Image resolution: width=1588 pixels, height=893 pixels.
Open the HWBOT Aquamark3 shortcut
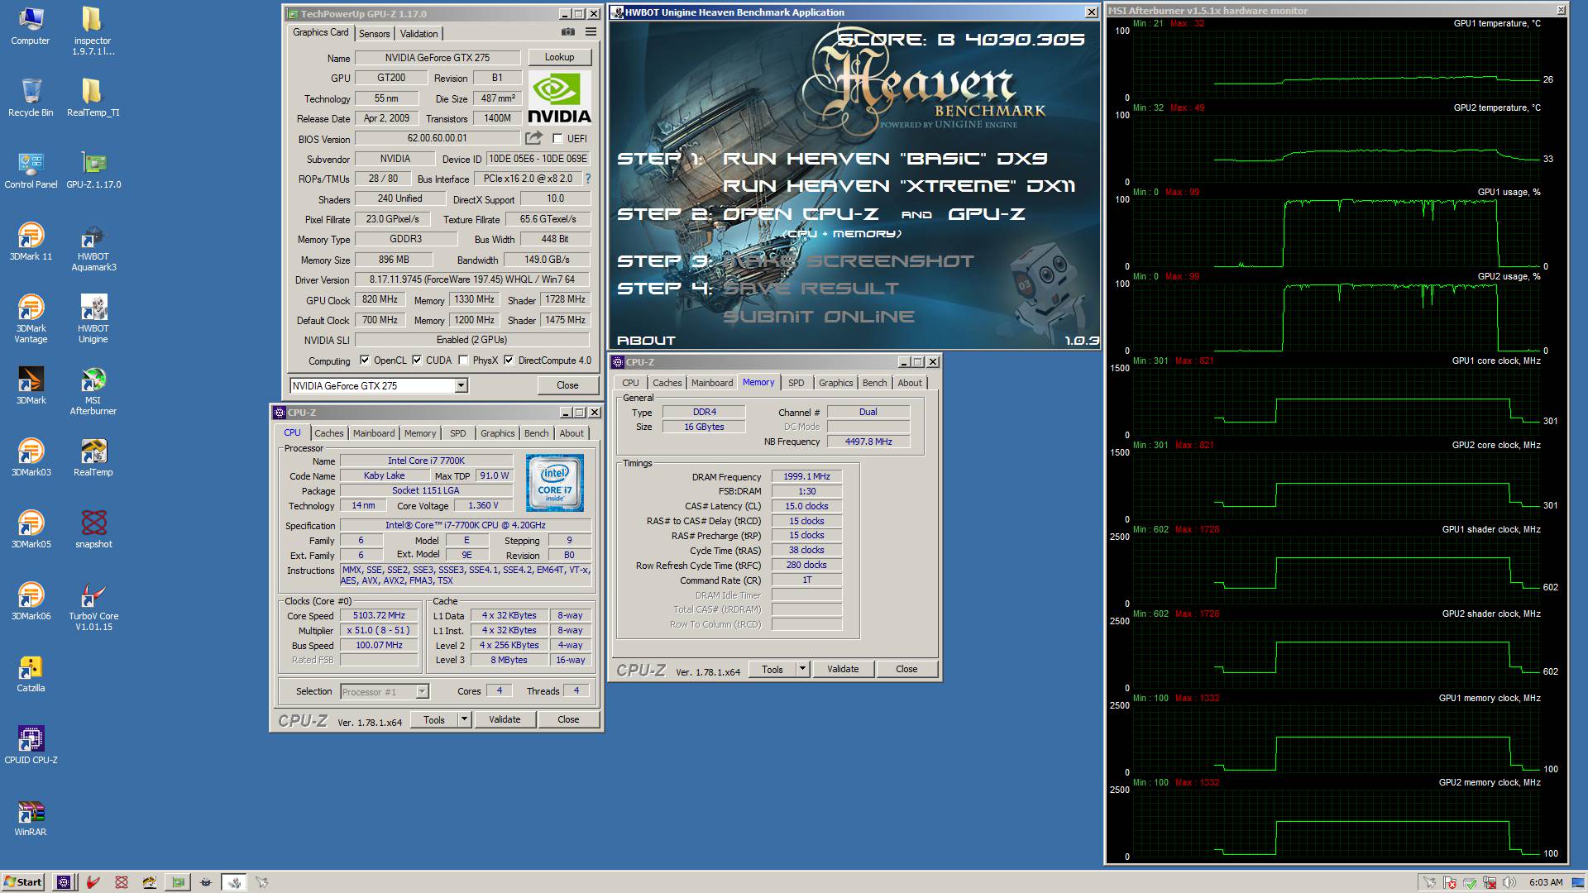coord(93,247)
